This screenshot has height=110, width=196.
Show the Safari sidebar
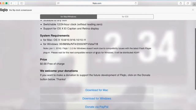tap(22, 3)
